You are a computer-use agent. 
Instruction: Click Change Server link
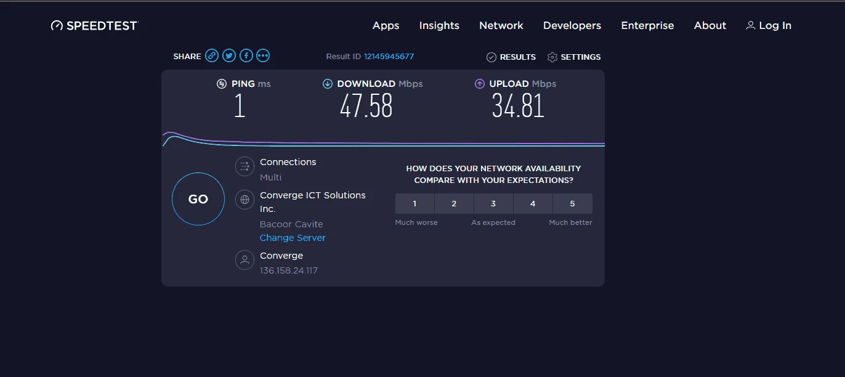pyautogui.click(x=293, y=238)
